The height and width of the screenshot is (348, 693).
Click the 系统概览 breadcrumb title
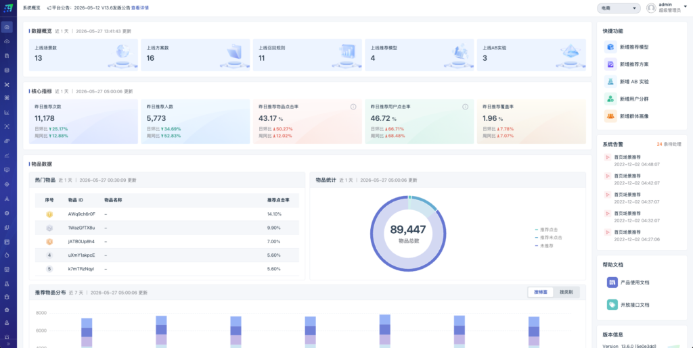coord(31,7)
